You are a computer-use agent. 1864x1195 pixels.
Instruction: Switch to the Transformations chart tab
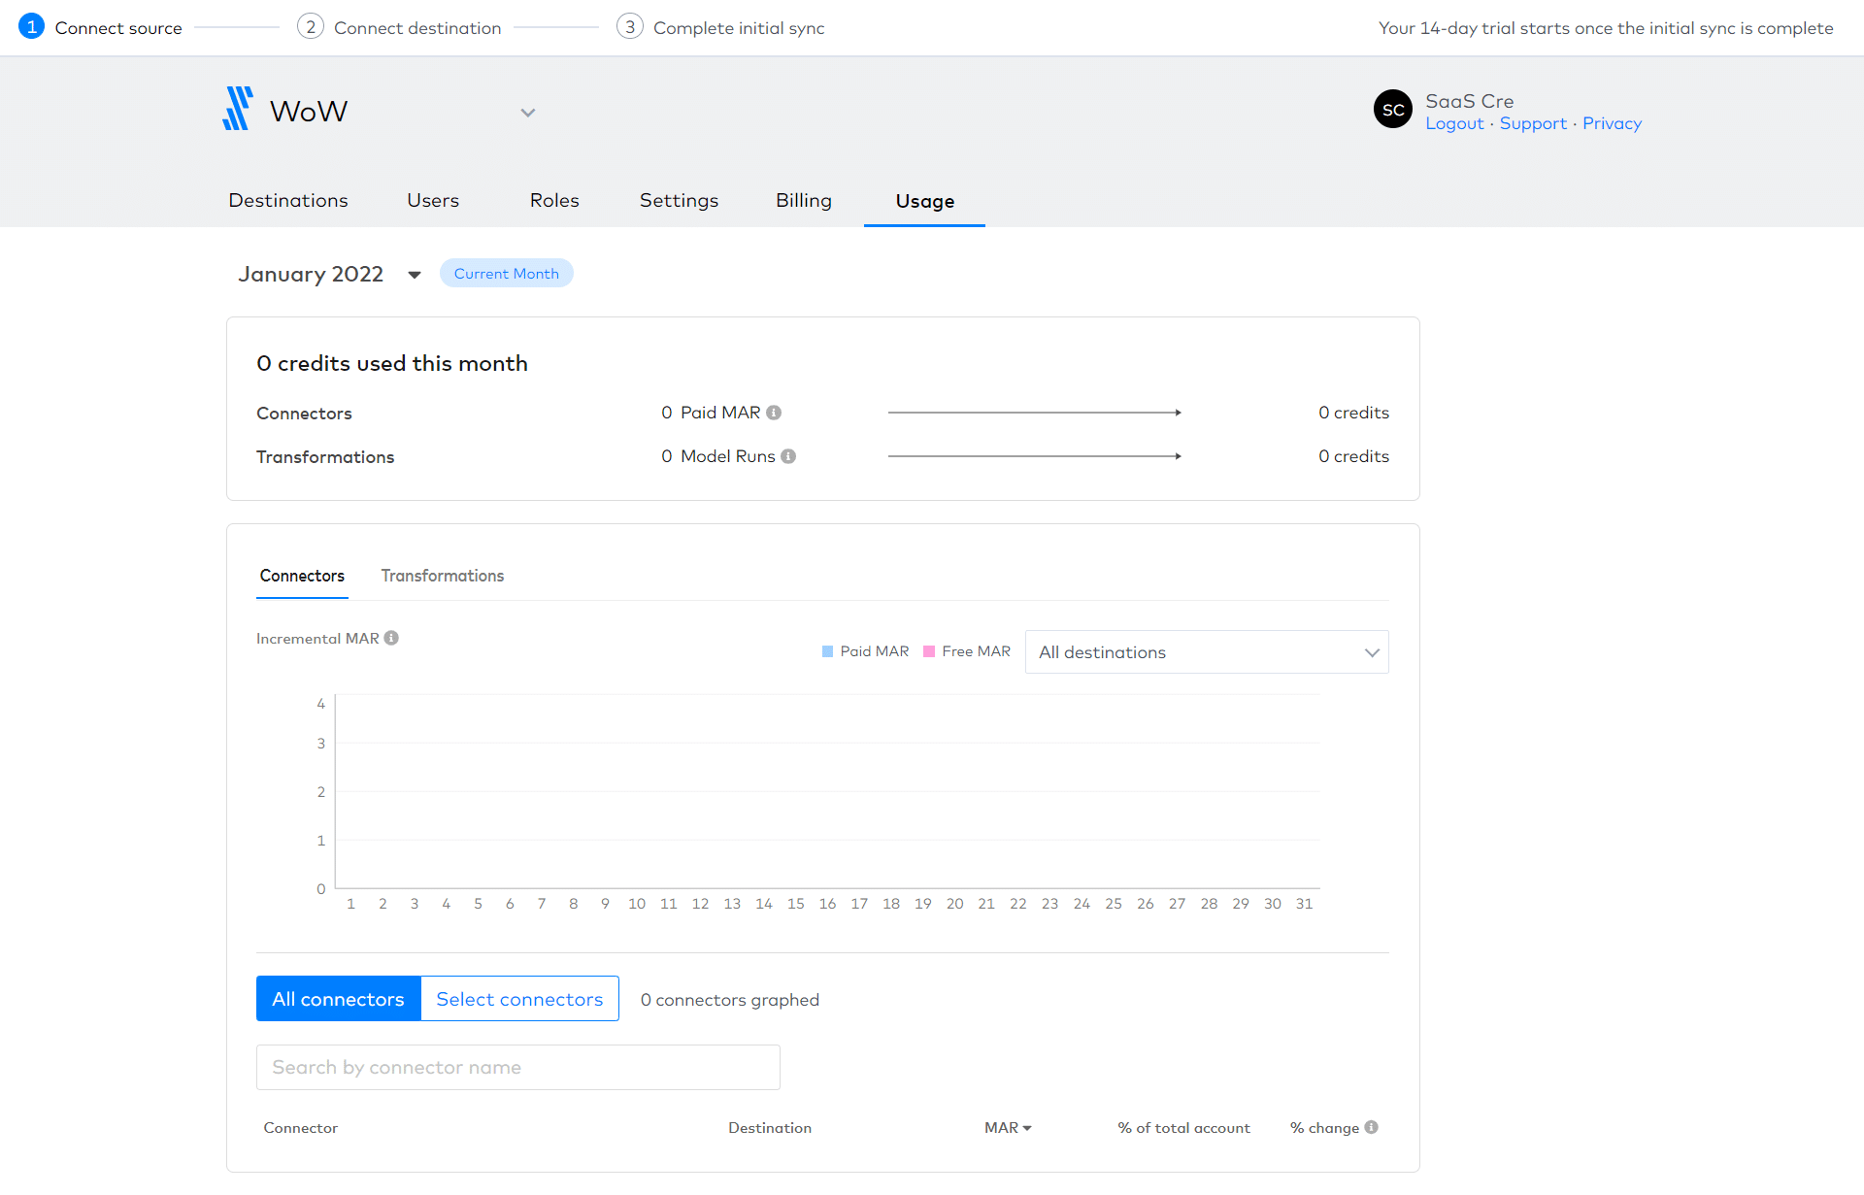[x=443, y=576]
